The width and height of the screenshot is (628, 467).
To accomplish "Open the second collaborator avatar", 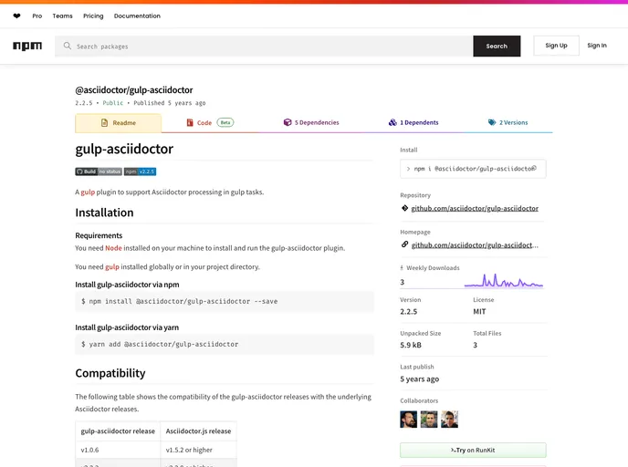I will tap(429, 420).
